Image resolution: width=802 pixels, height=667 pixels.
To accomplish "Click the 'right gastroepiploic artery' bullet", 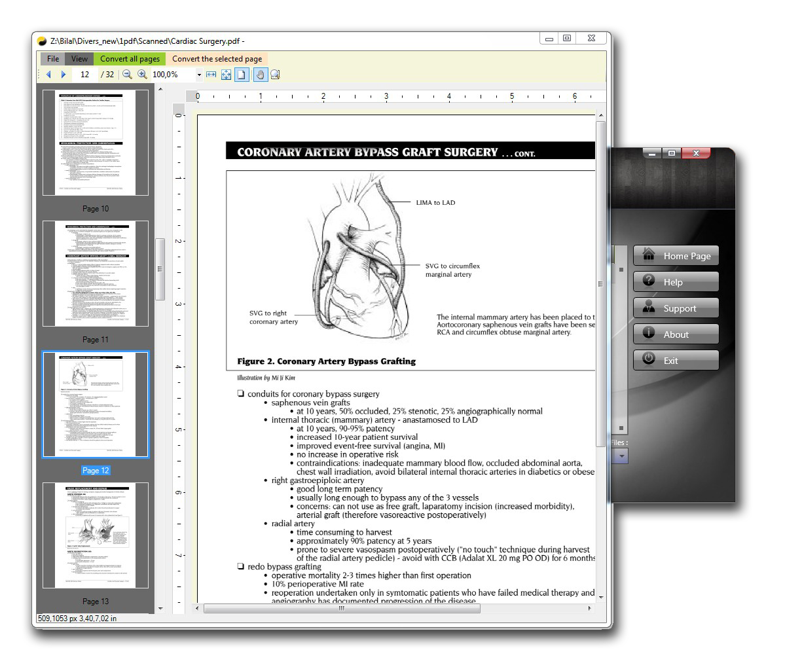I will [318, 480].
